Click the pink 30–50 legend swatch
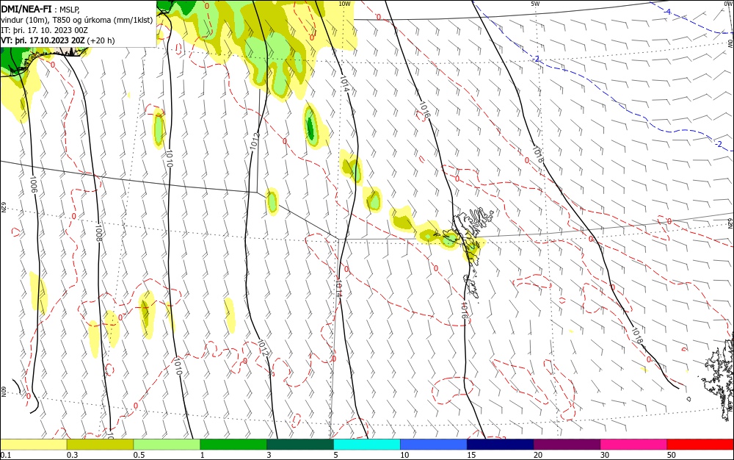 coord(634,445)
